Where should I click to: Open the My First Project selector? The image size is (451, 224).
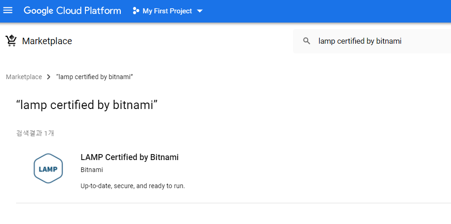click(168, 11)
